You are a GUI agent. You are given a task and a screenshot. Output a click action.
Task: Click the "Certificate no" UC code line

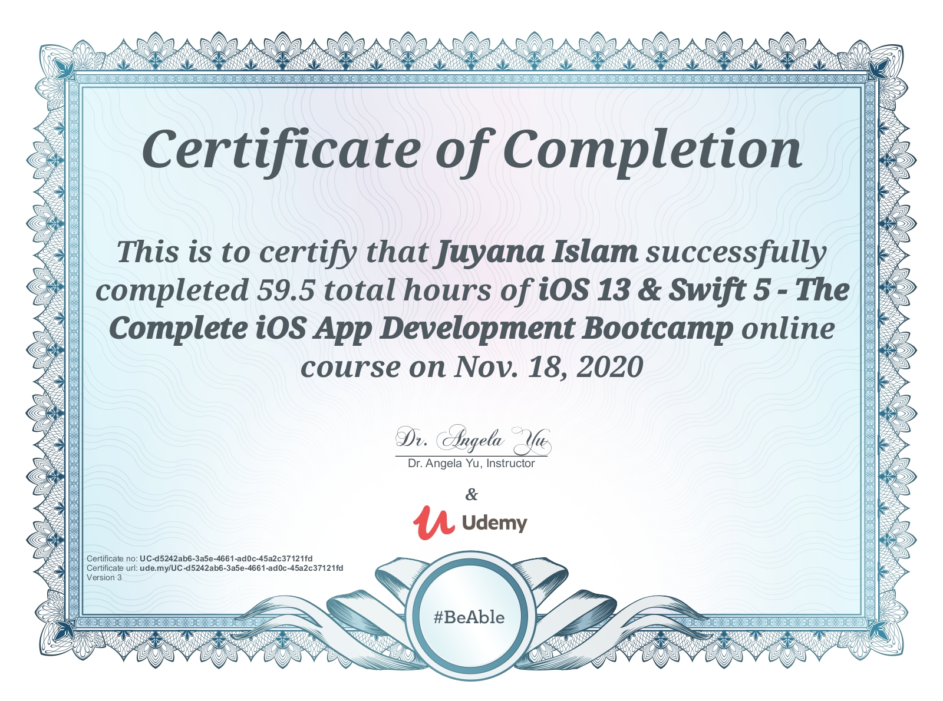pyautogui.click(x=200, y=558)
